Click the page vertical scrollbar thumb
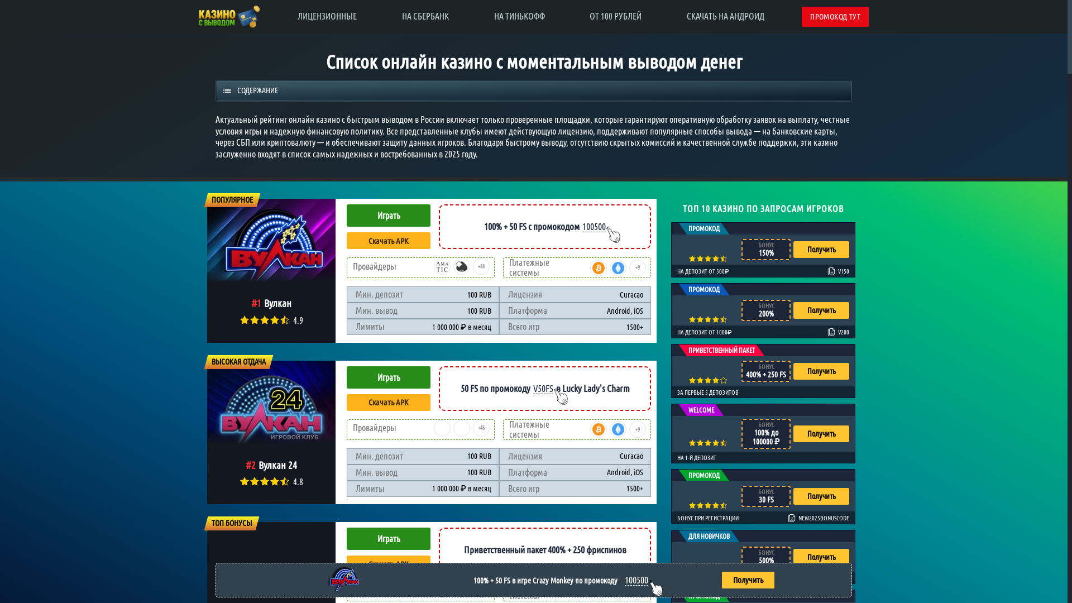The image size is (1072, 603). click(x=1070, y=37)
